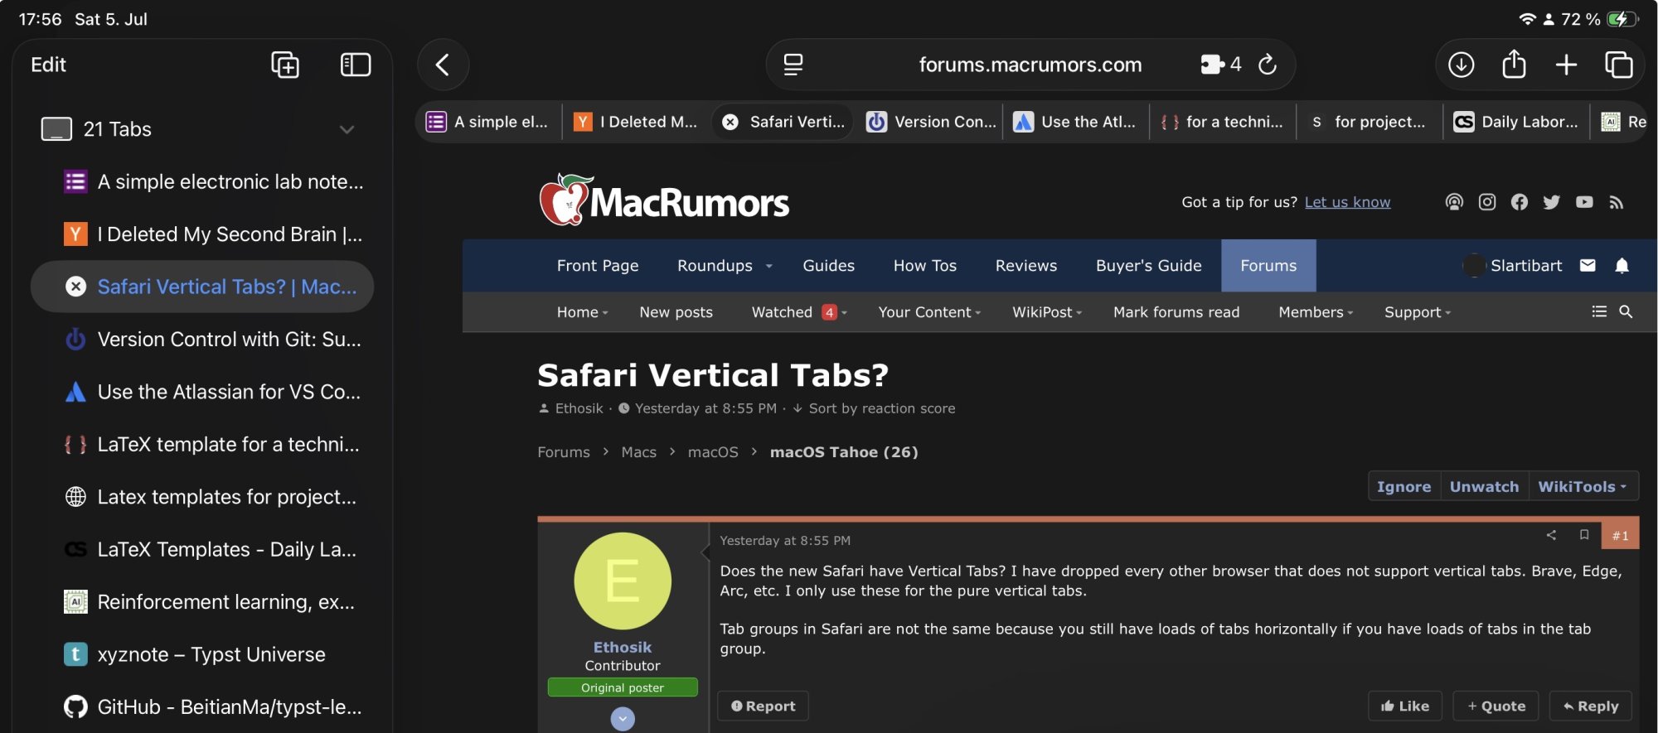This screenshot has height=733, width=1658.
Task: Open the forum search magnifier icon
Action: (1626, 311)
